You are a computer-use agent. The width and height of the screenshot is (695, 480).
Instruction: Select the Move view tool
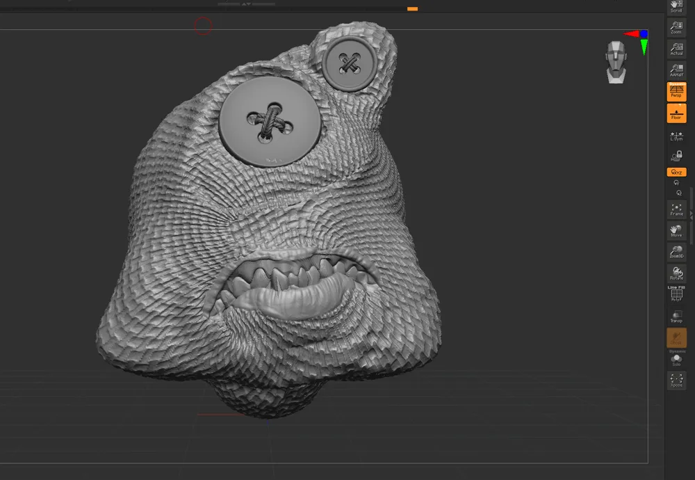click(x=676, y=231)
